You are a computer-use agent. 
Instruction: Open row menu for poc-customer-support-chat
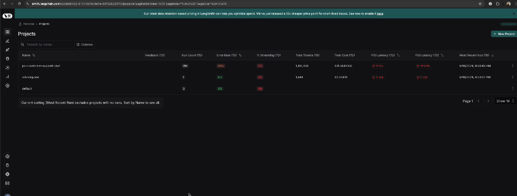pyautogui.click(x=513, y=66)
